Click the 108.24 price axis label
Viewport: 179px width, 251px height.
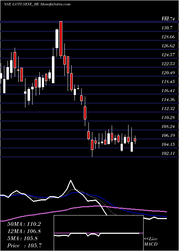(168, 127)
